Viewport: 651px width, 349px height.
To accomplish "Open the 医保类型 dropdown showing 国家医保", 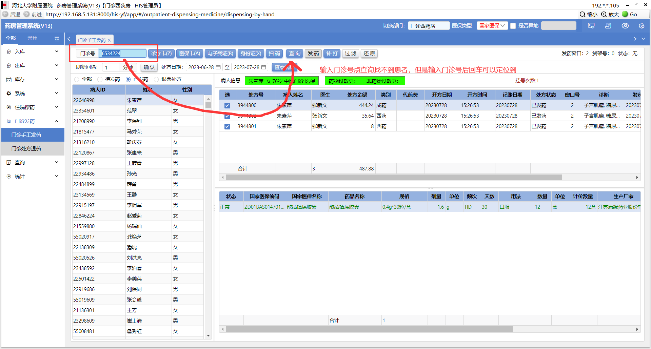I will (x=492, y=26).
